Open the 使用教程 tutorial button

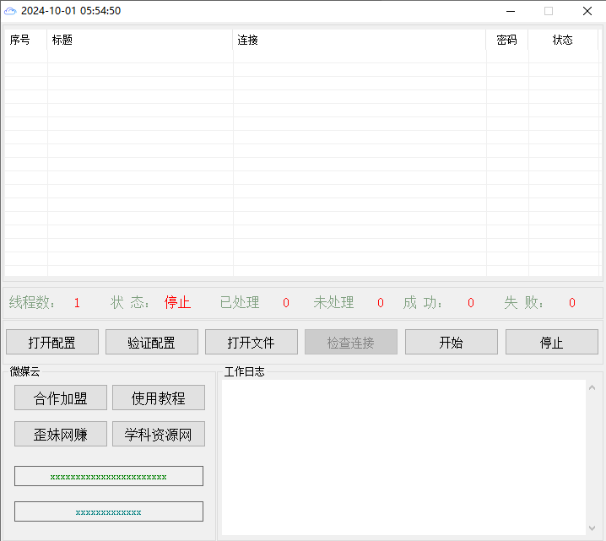point(159,398)
